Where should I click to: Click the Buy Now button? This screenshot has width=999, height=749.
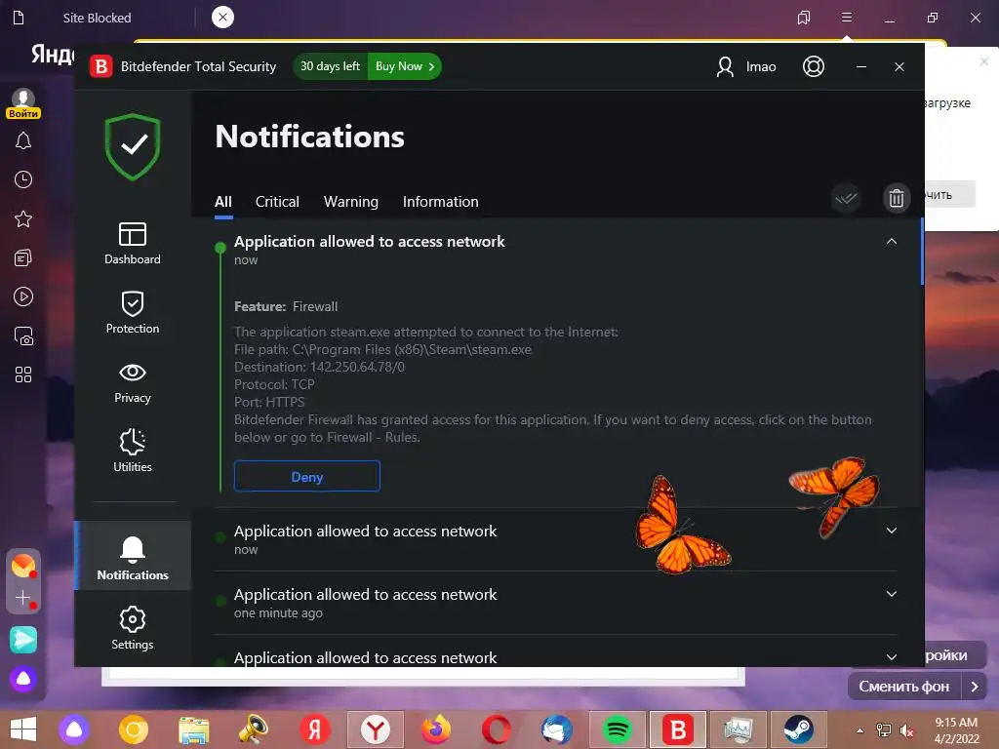(405, 66)
